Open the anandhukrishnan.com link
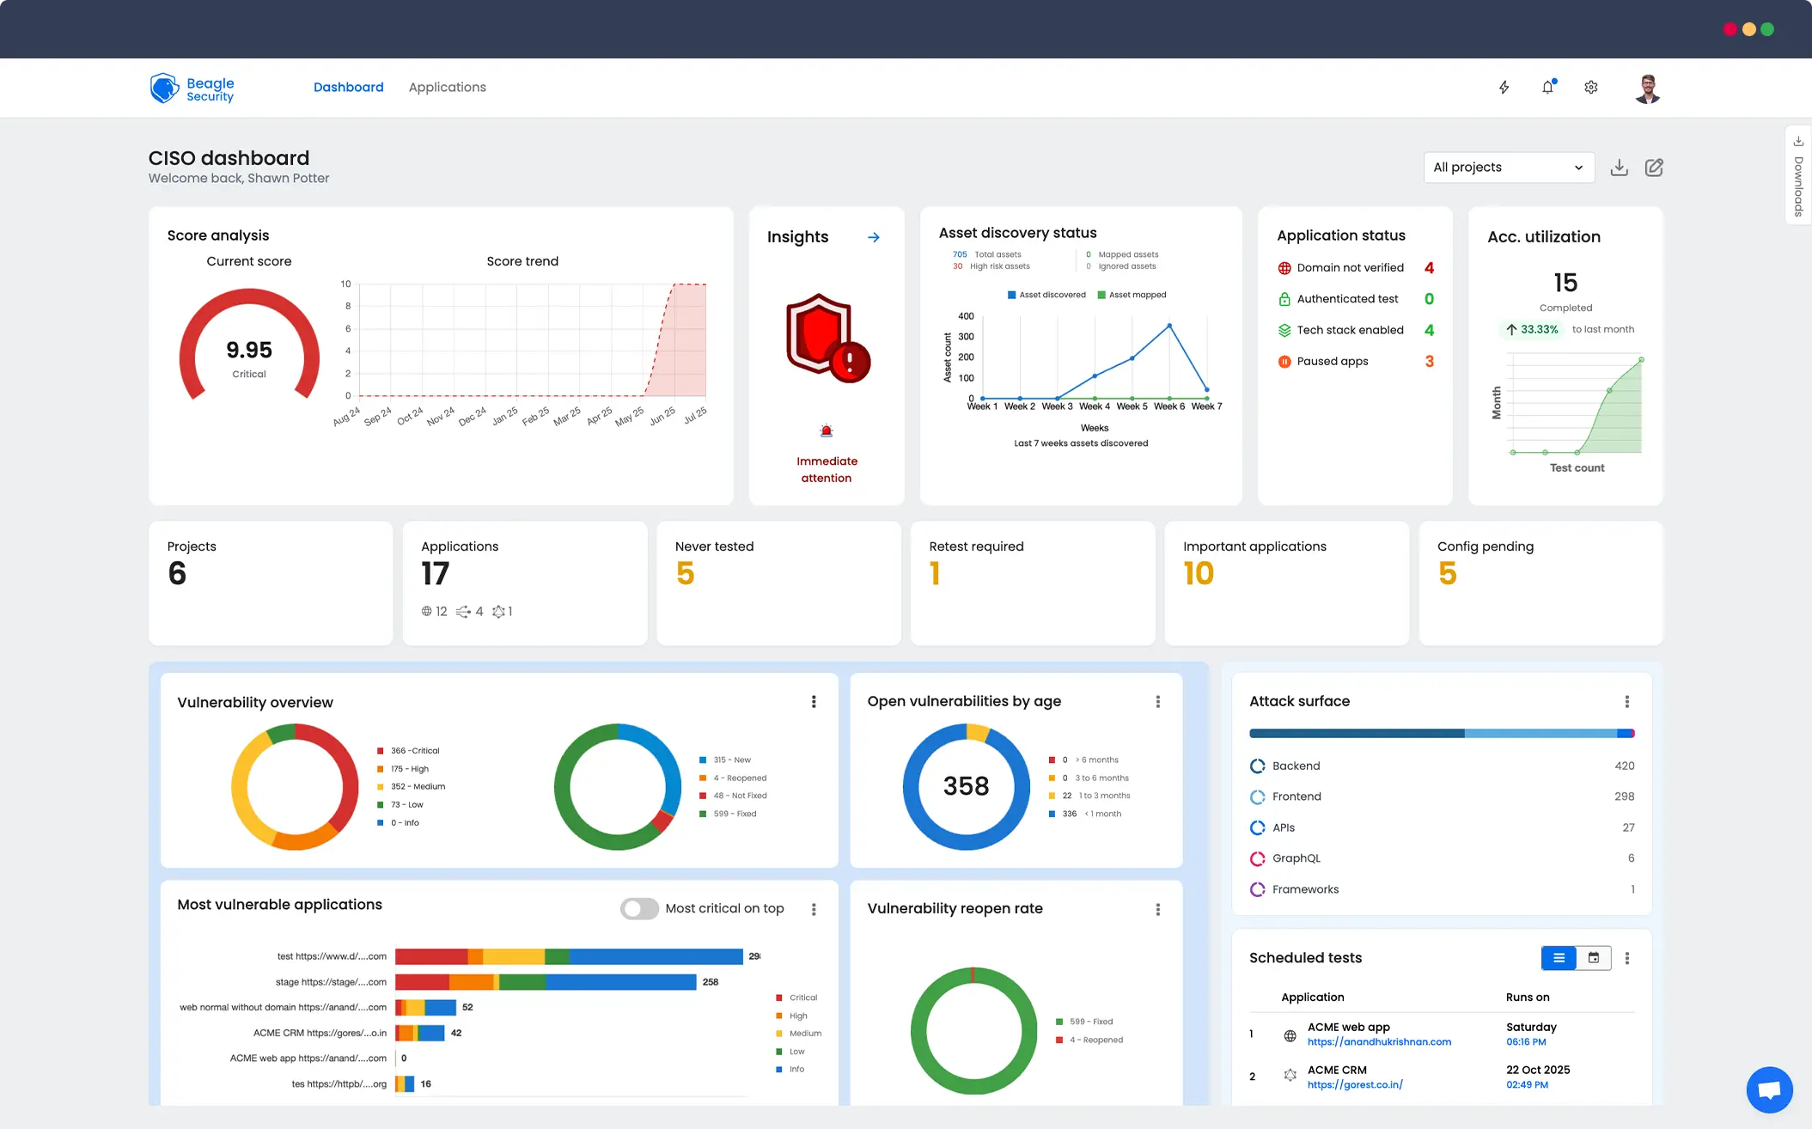The width and height of the screenshot is (1812, 1129). point(1379,1042)
